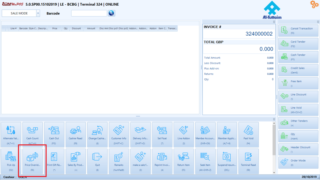Click the barcode search magnifier icon

[112, 13]
